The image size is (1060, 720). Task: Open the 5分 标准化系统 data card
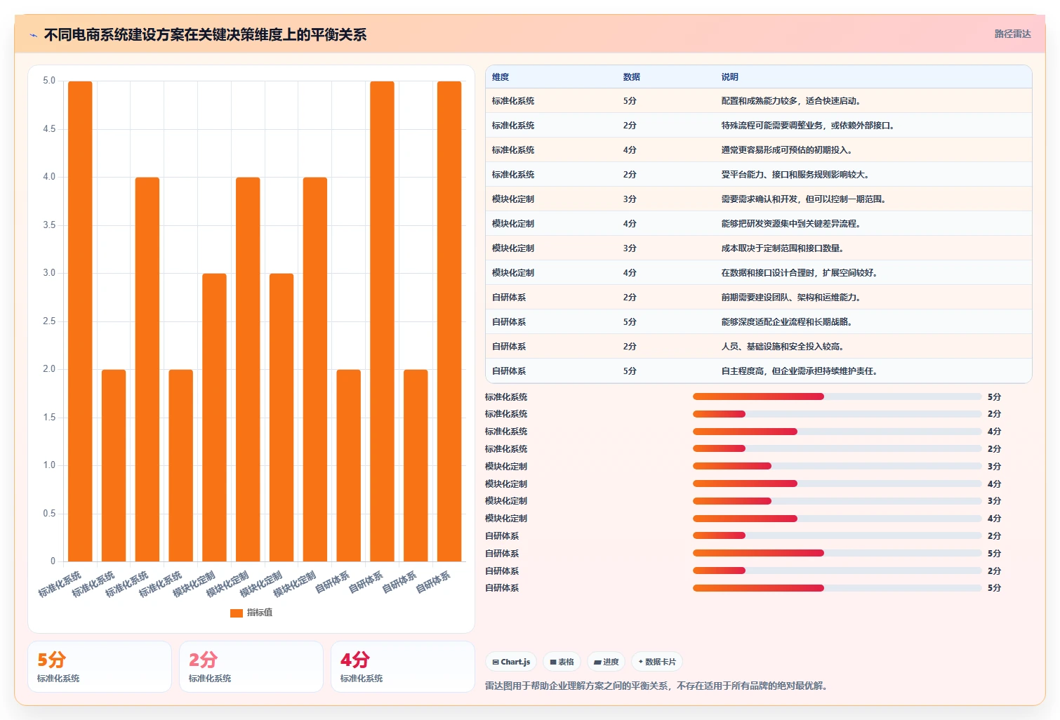(x=100, y=667)
